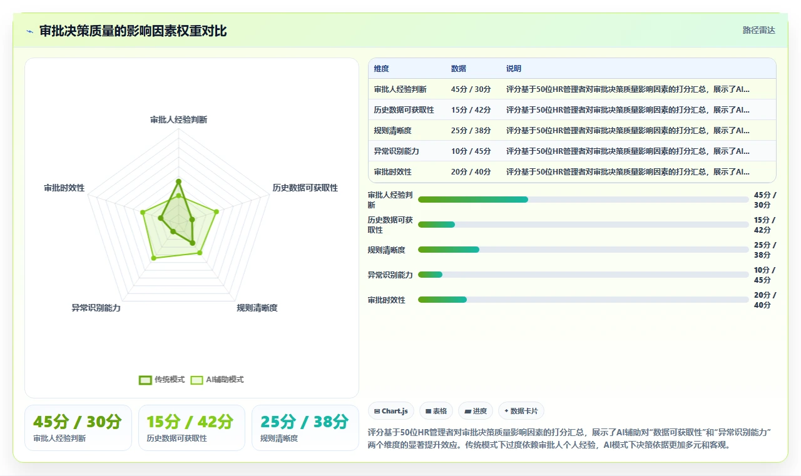Select the Chart.js tag chip

coord(391,411)
